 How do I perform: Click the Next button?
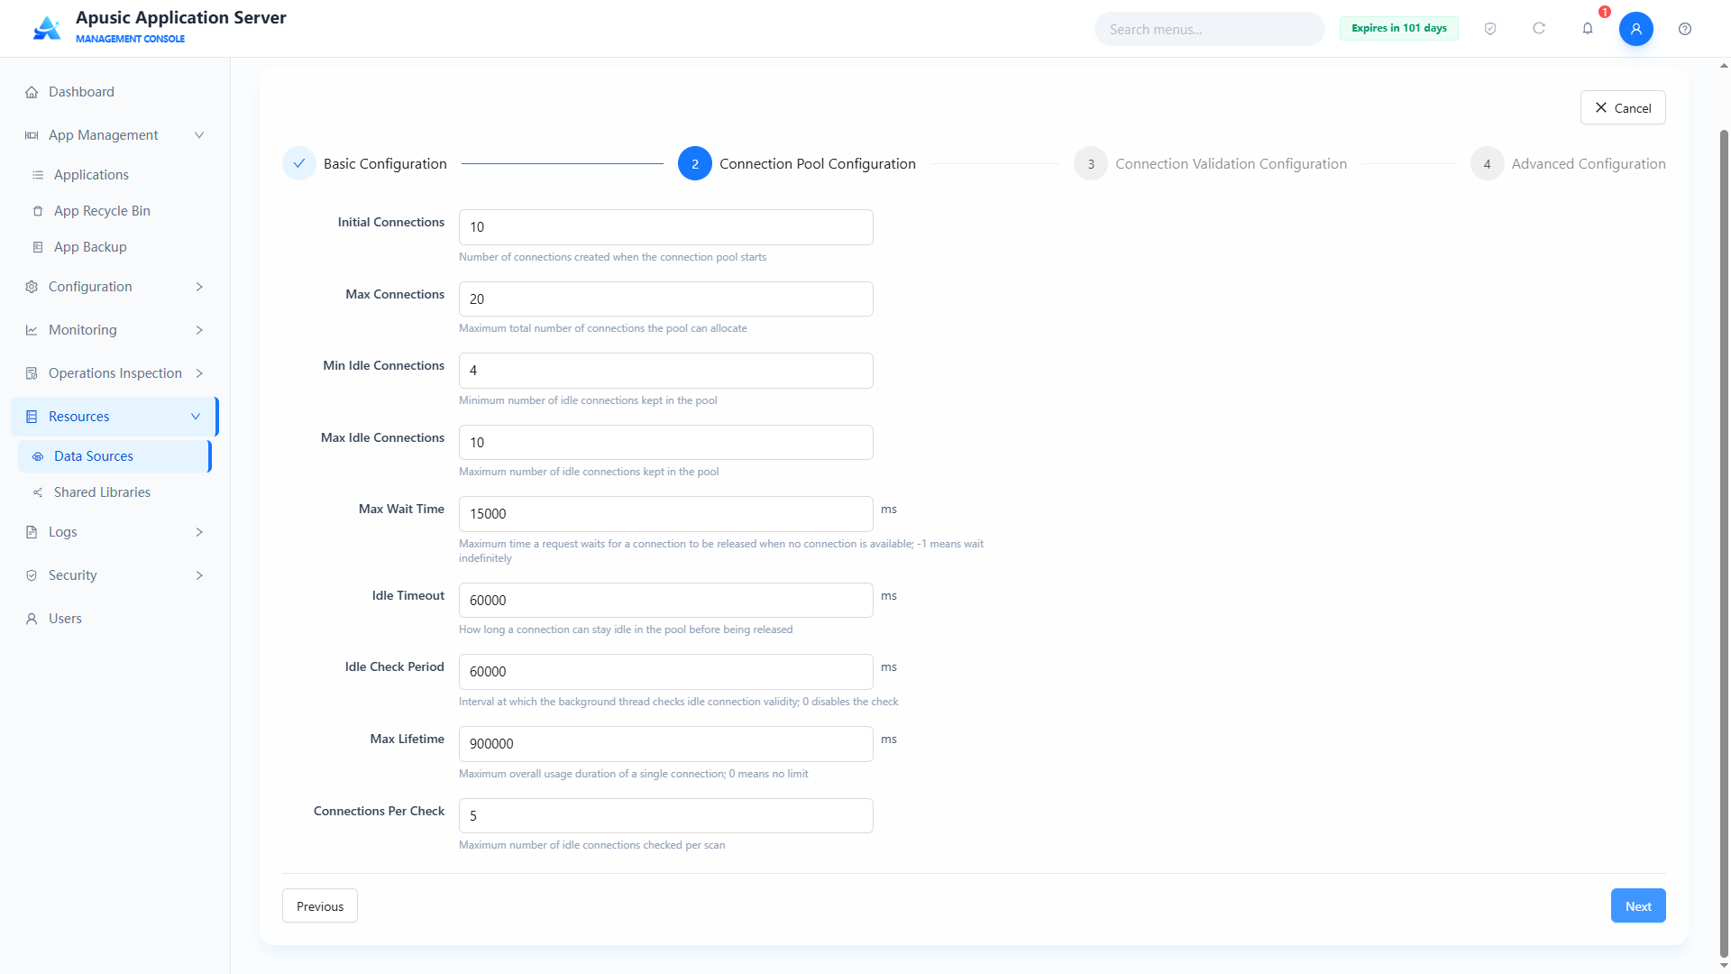(x=1638, y=906)
